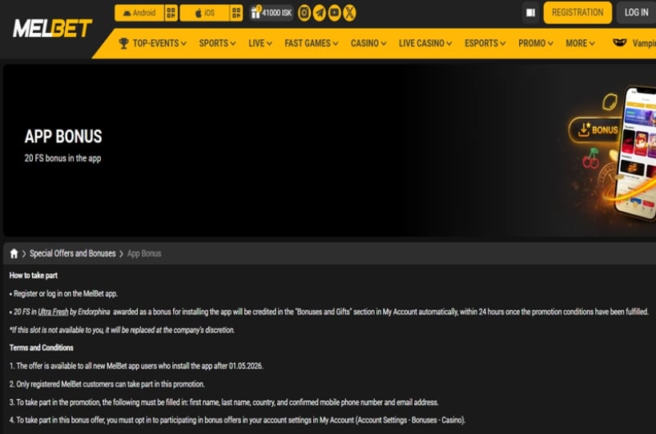Open the Ultra Fresh slot link
656x434 pixels.
53,312
